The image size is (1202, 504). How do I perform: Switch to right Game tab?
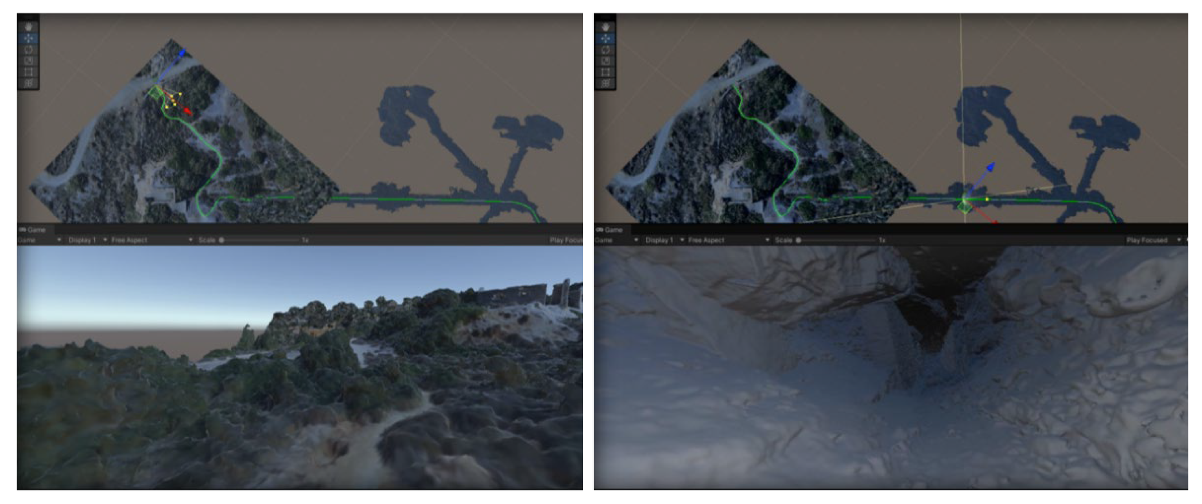[x=610, y=229]
